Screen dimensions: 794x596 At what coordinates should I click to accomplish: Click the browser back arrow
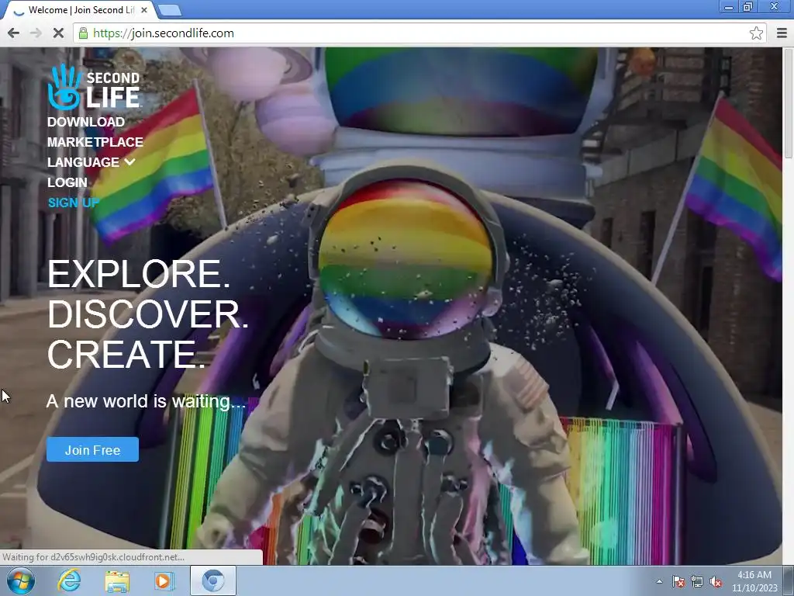tap(14, 33)
